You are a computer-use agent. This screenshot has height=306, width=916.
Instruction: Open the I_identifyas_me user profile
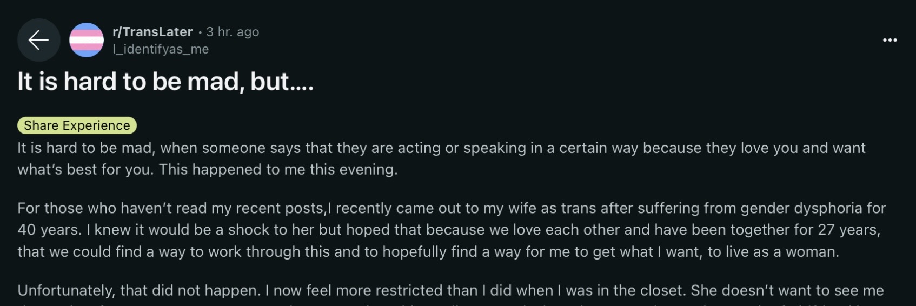(x=161, y=49)
